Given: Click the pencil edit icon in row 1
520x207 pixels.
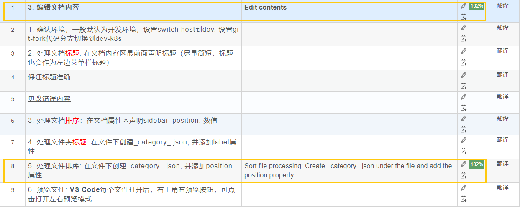Looking at the screenshot, I should point(463,6).
